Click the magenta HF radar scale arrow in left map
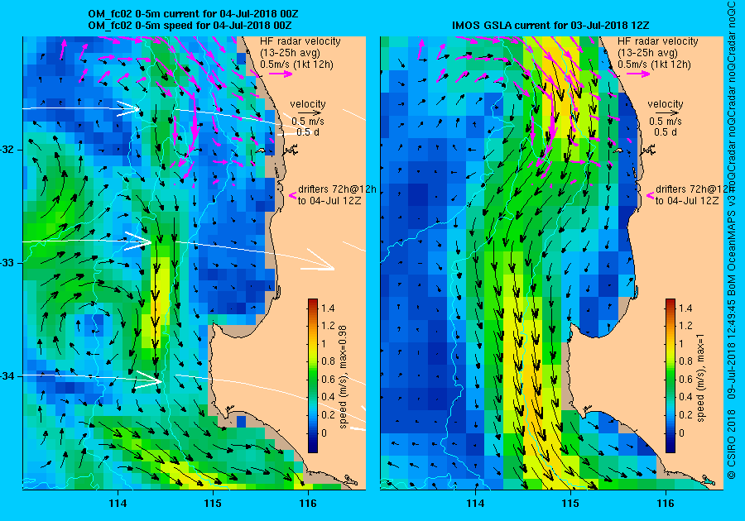The width and height of the screenshot is (745, 521). (x=281, y=74)
